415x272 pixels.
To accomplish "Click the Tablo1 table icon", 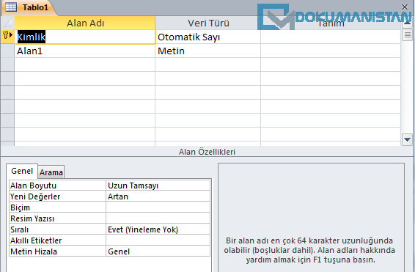I will click(11, 7).
